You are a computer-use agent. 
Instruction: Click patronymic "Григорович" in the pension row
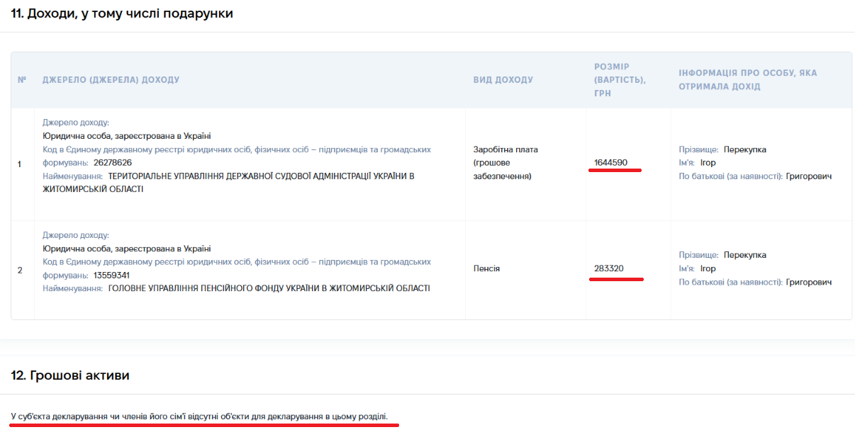(x=809, y=282)
